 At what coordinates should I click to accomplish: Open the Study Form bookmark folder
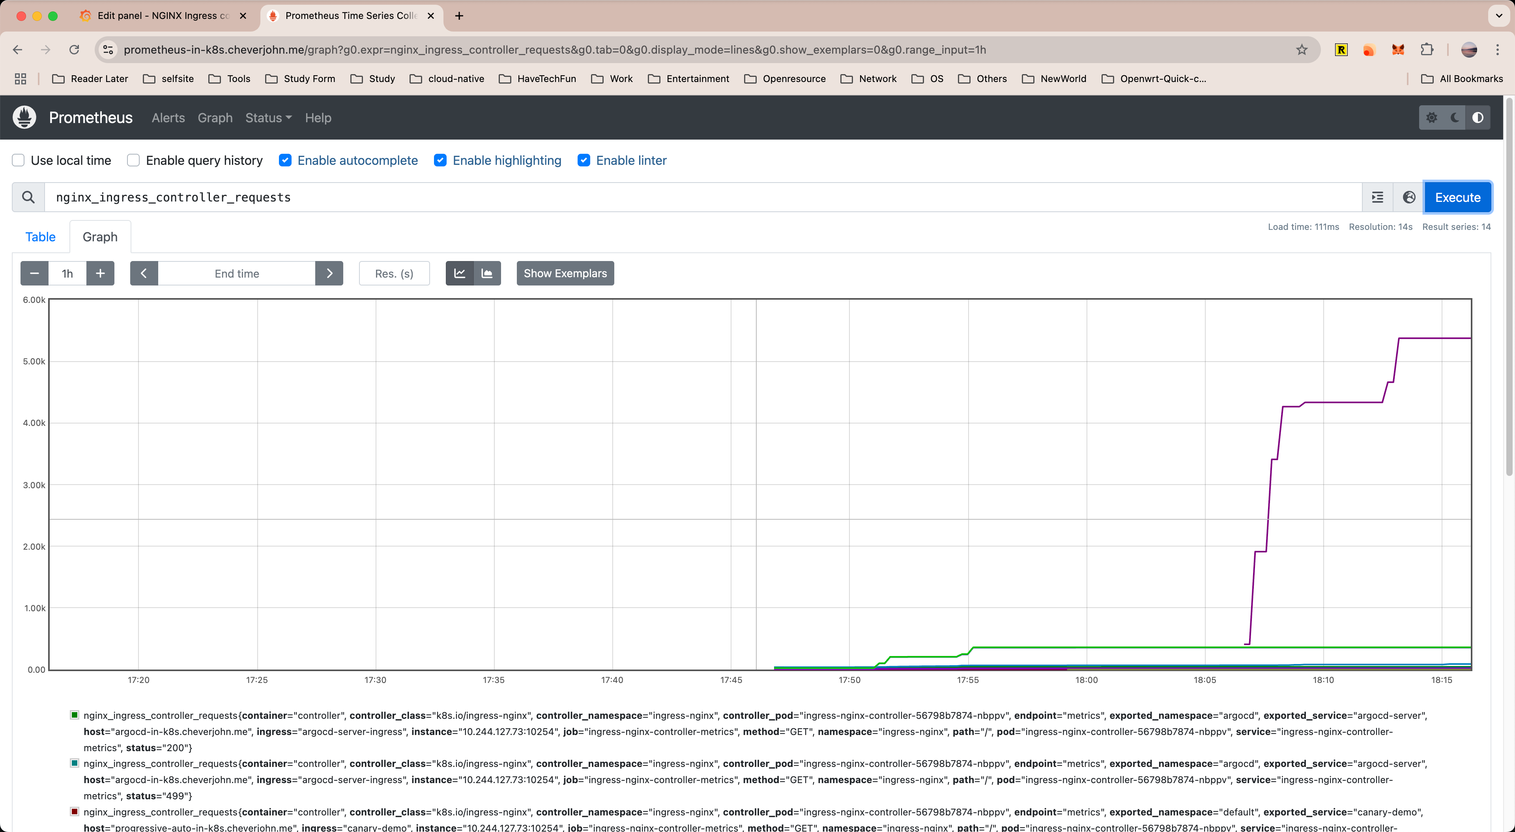click(300, 79)
